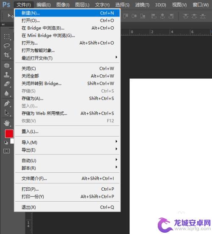Select the Spot Healing Brush tool
212x234 pixels.
(x=7, y=65)
